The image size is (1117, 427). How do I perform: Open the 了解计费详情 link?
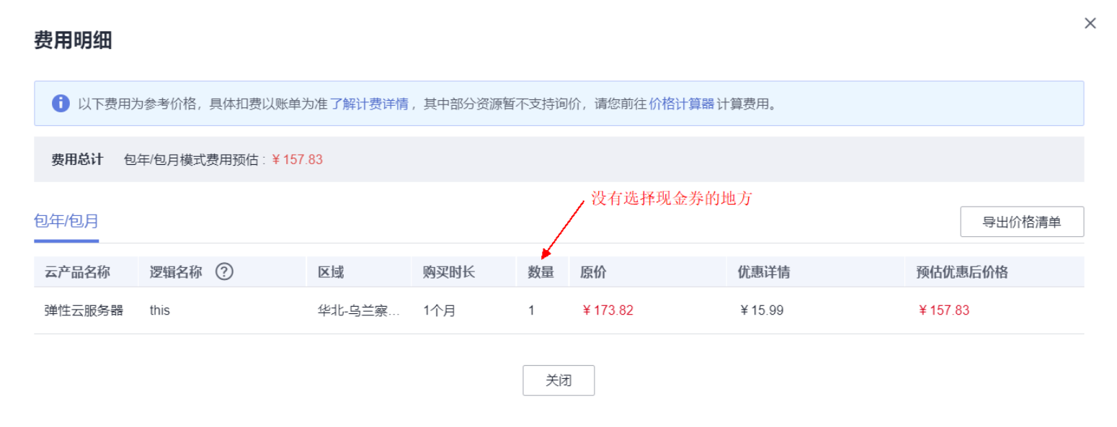point(371,103)
